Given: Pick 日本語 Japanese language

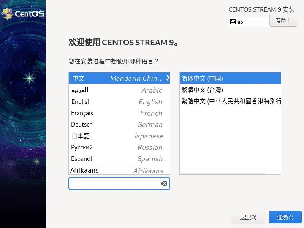Looking at the screenshot, I should click(119, 136).
